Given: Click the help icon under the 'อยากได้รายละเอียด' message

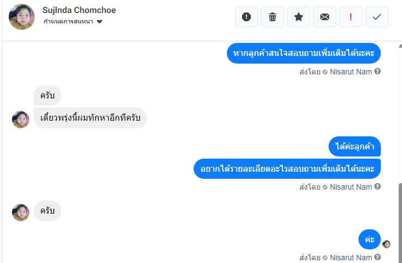Looking at the screenshot, I should click(378, 186).
